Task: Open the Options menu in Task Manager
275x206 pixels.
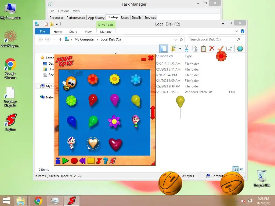Action: [64, 11]
